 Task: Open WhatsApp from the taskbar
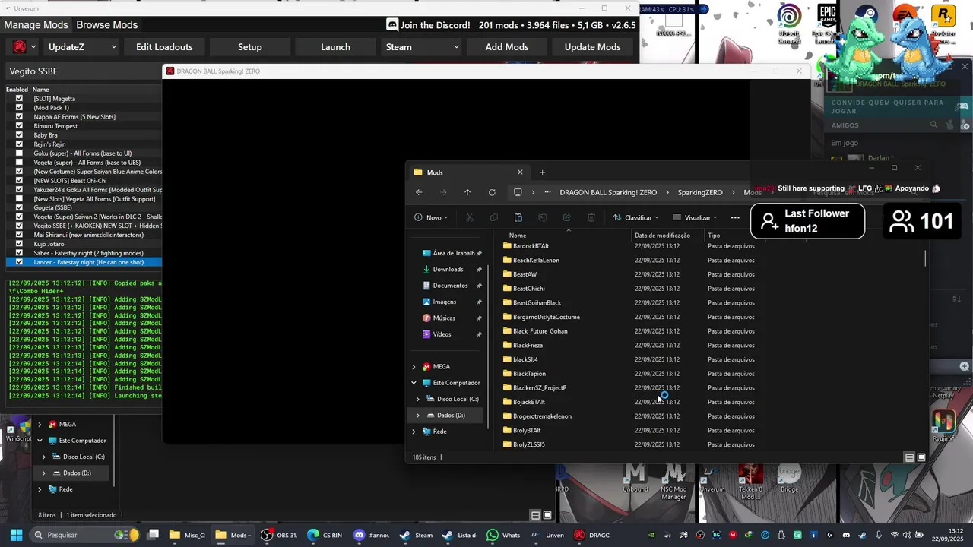[x=504, y=535]
